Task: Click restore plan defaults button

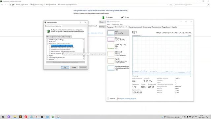Action: (x=65, y=62)
